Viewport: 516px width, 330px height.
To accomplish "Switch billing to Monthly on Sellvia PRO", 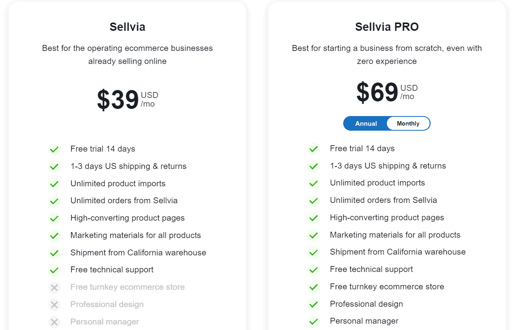I will (x=408, y=123).
